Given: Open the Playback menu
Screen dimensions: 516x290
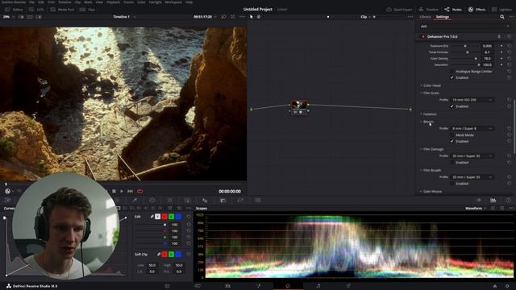Looking at the screenshot, I should 113,2.
